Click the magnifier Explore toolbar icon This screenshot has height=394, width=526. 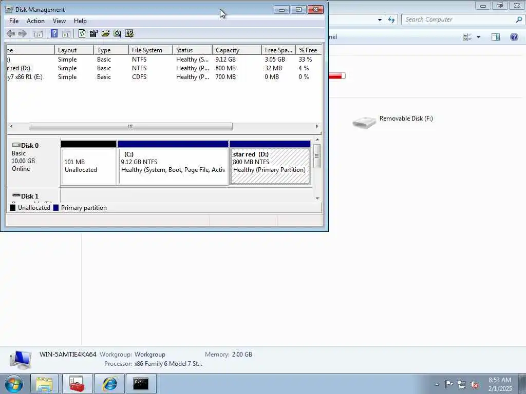[117, 33]
